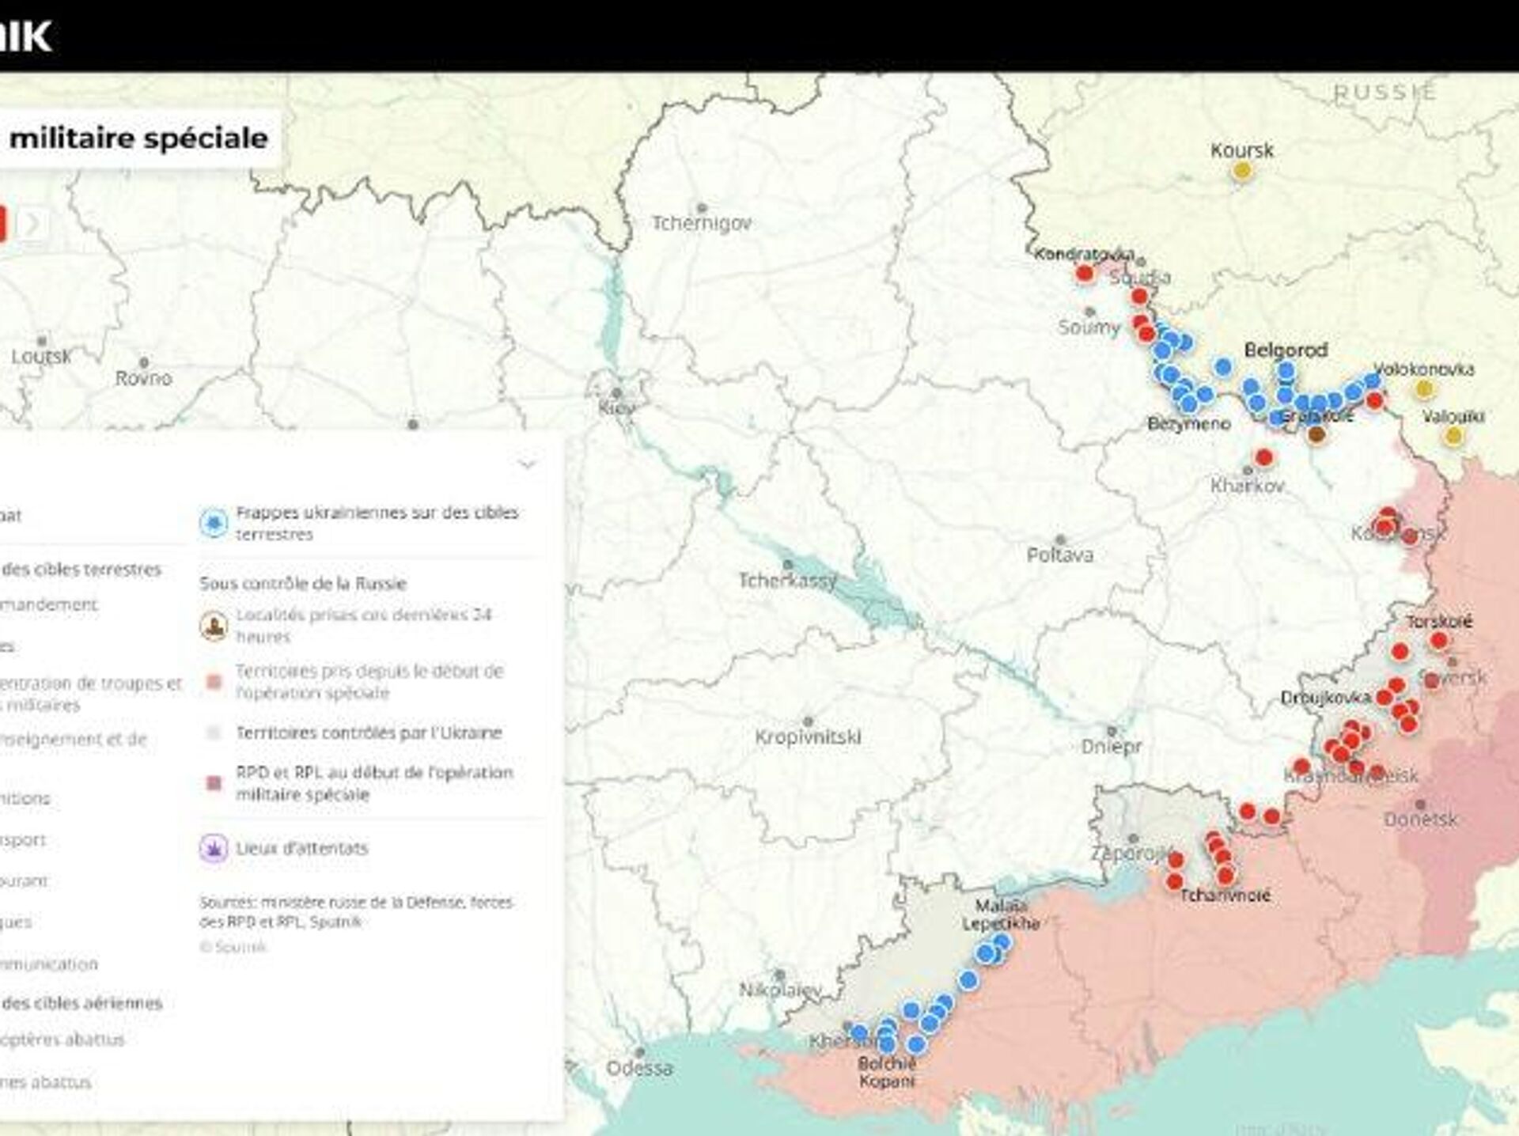Select the Lieux d'attentats legend entry
The width and height of the screenshot is (1519, 1136).
pos(301,849)
